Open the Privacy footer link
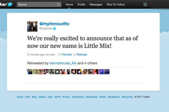169x112 pixels. coord(66,97)
